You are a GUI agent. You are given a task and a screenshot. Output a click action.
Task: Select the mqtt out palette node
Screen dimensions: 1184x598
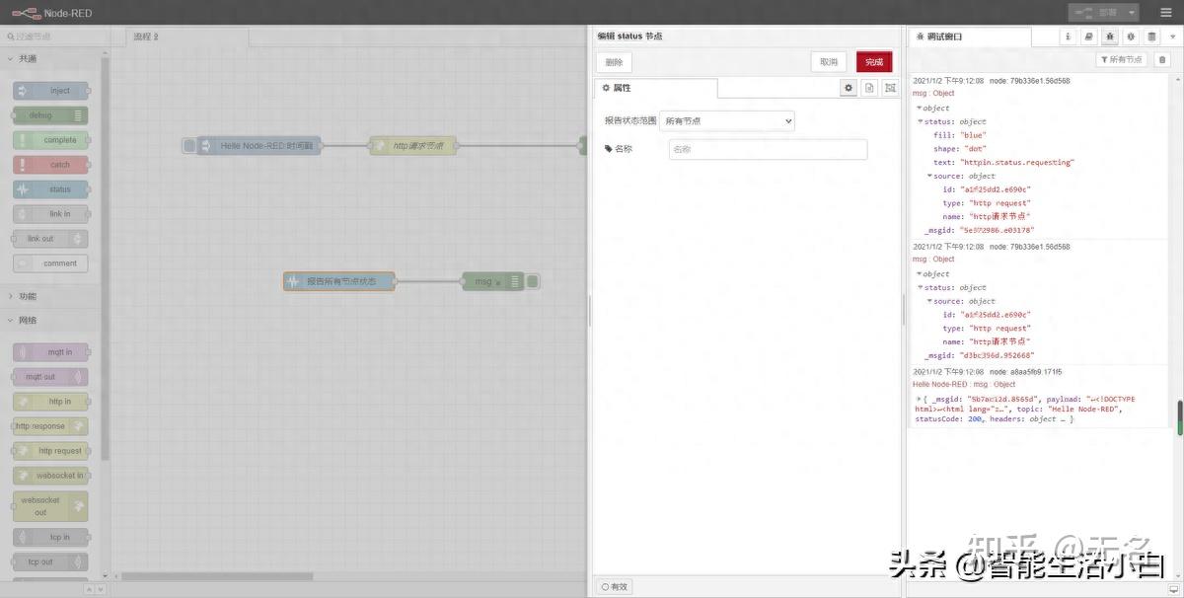(x=51, y=377)
